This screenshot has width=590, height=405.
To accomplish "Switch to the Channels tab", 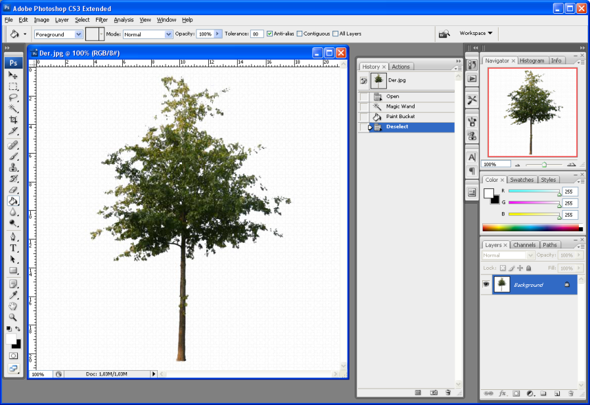I will pyautogui.click(x=524, y=245).
